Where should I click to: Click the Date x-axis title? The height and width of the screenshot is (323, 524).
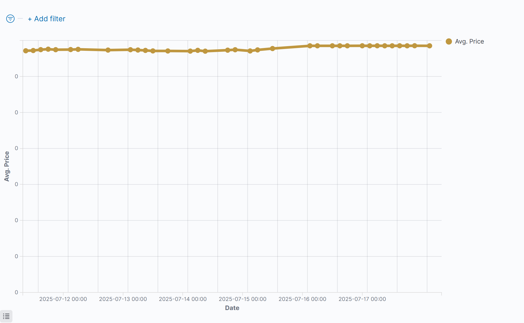[x=232, y=308]
